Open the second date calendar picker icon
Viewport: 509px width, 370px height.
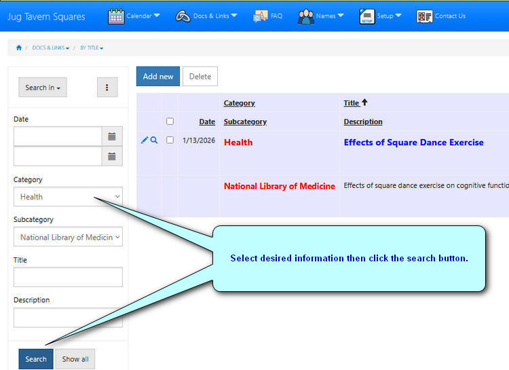pyautogui.click(x=112, y=157)
